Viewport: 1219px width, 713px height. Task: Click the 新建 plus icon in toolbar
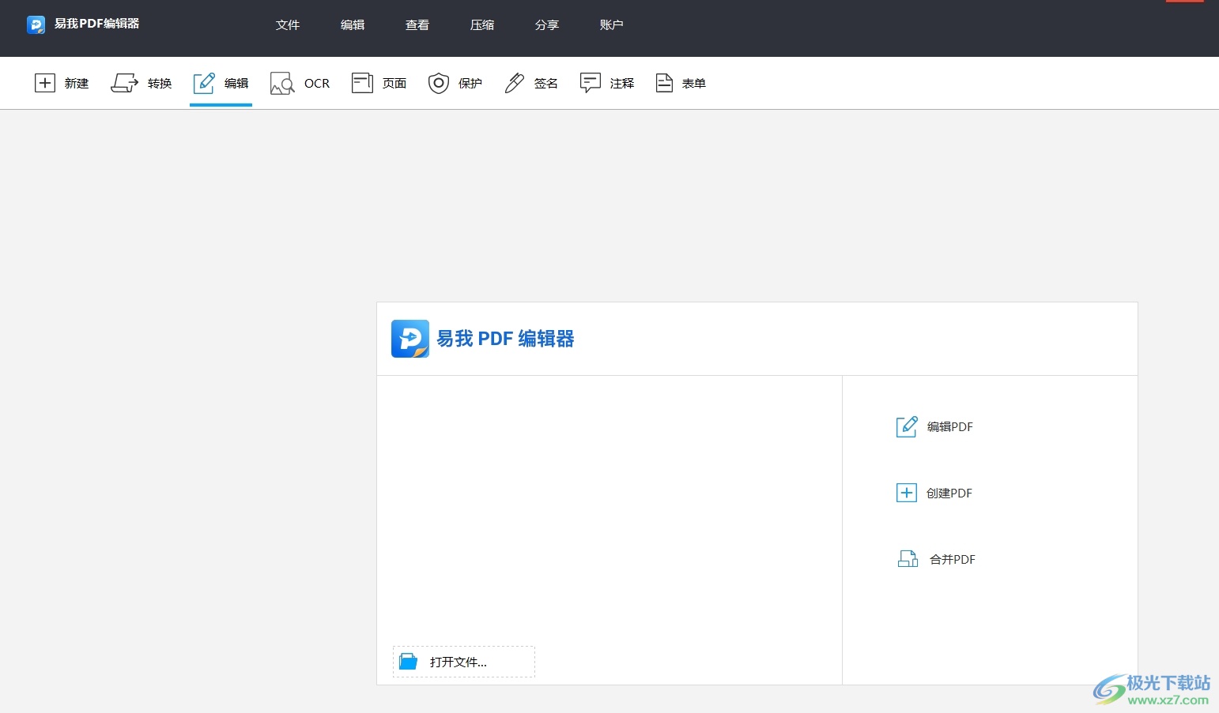[x=45, y=83]
